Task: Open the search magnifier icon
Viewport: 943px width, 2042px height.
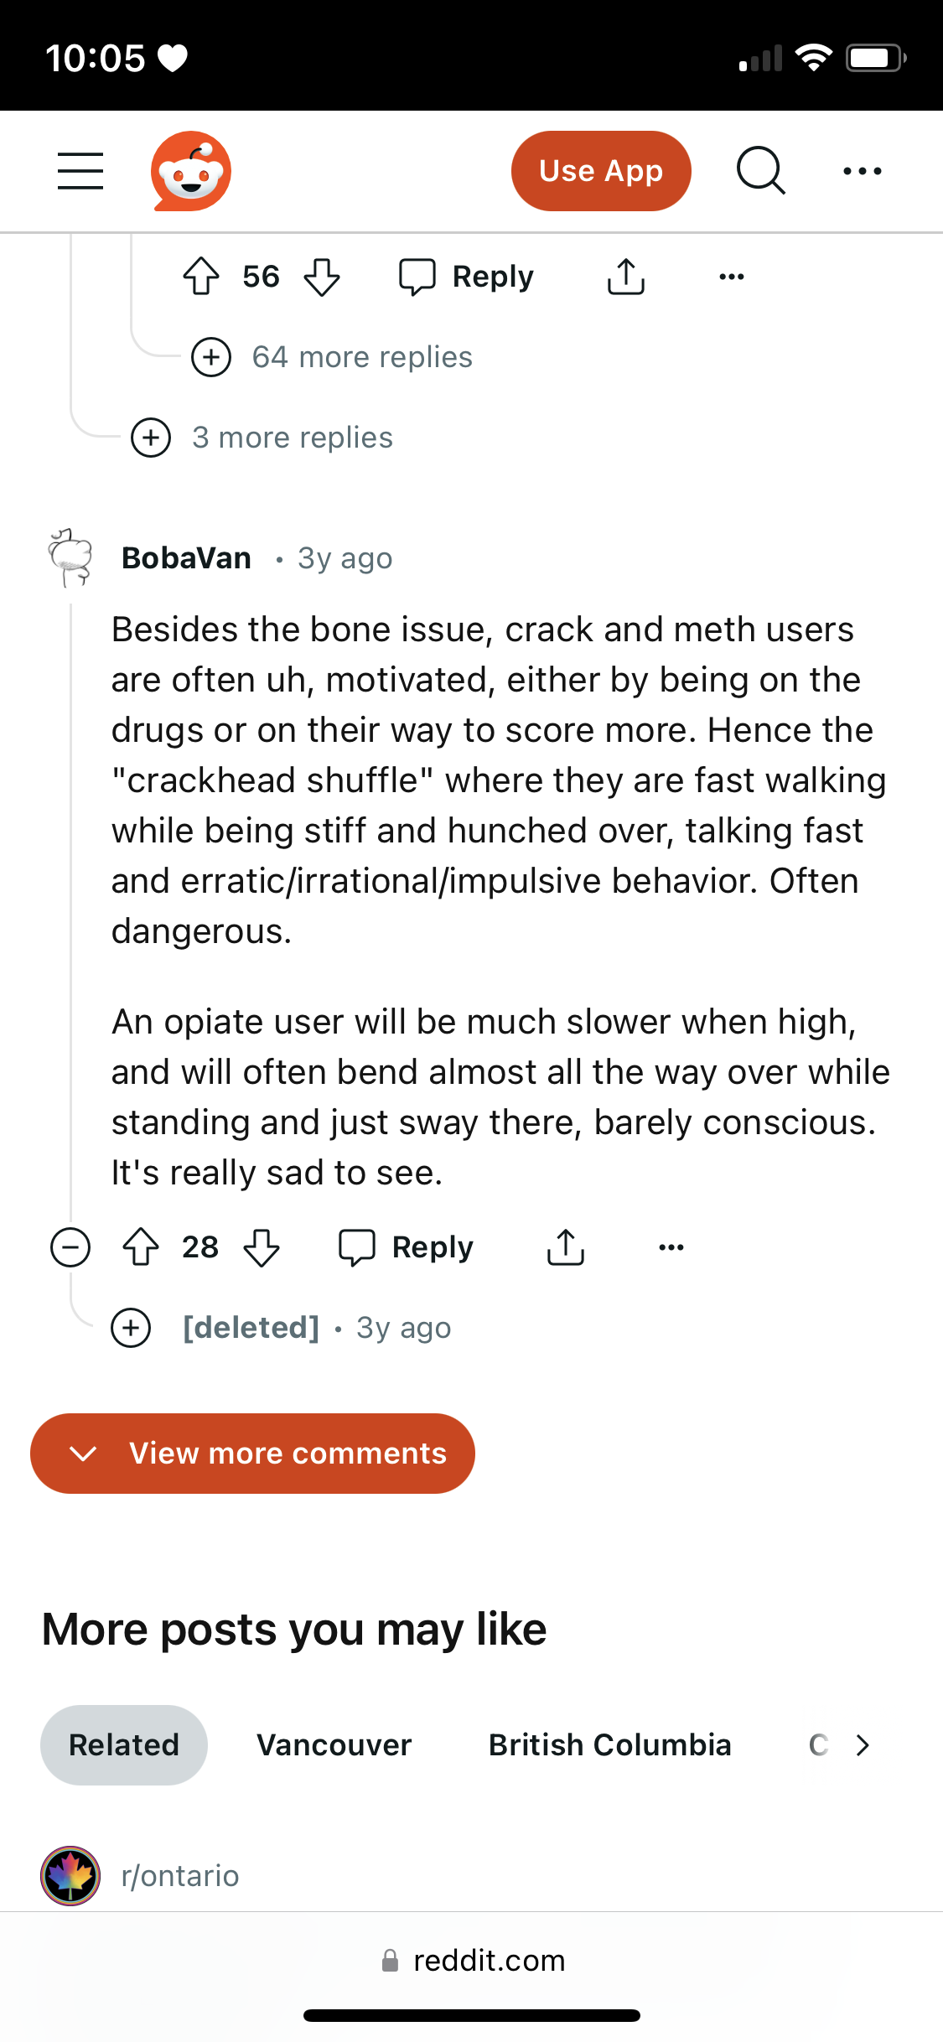Action: click(760, 171)
